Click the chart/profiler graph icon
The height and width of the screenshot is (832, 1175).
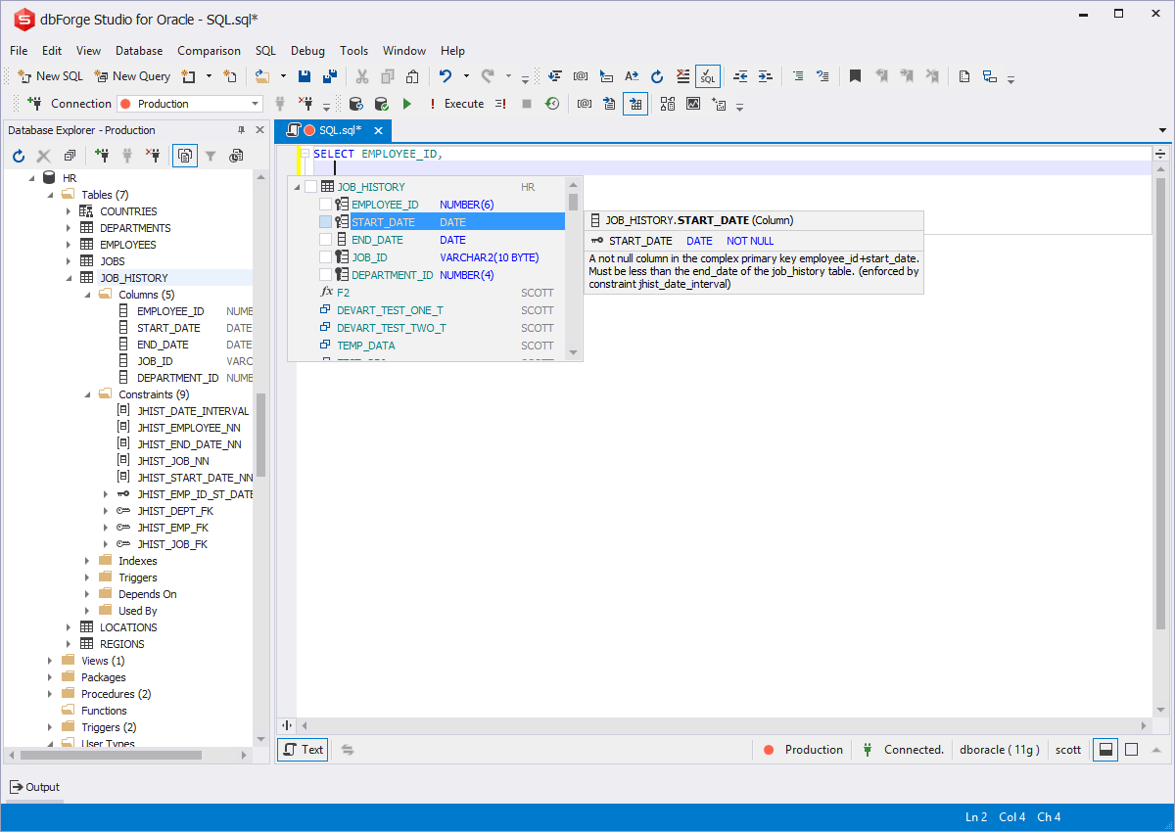pyautogui.click(x=693, y=104)
